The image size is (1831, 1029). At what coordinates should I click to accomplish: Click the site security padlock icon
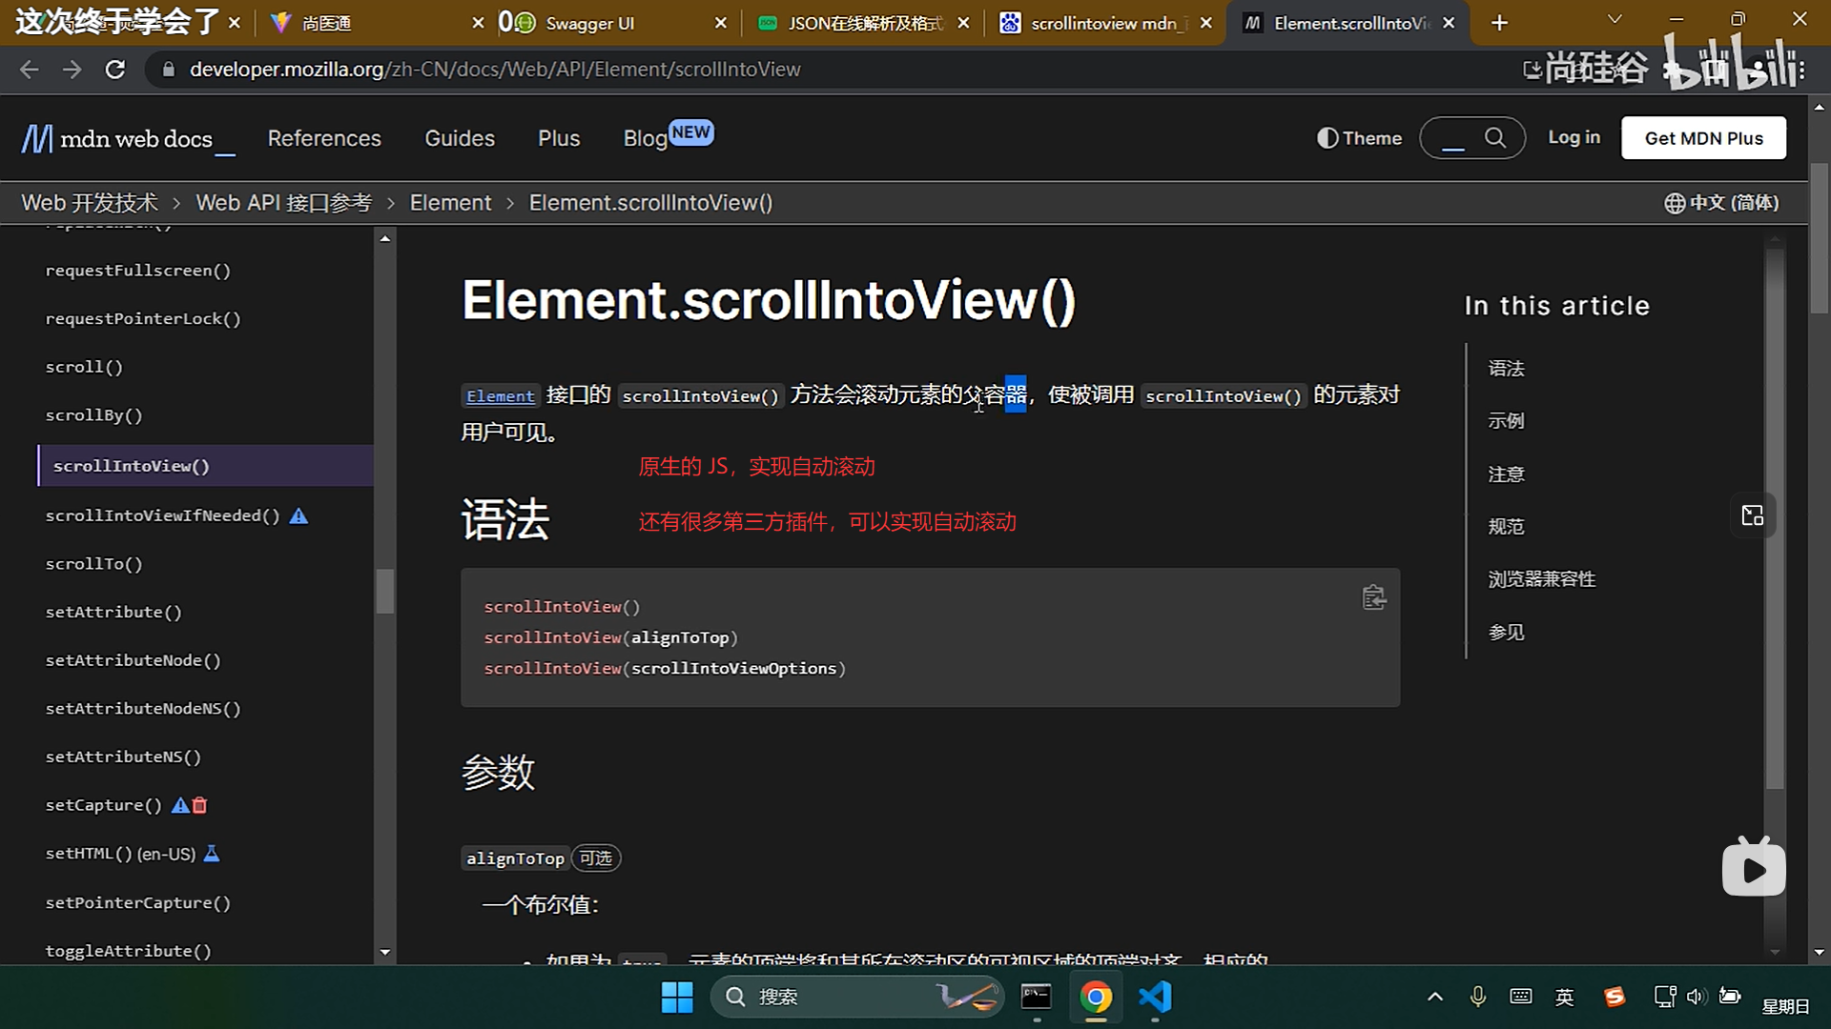click(x=168, y=69)
